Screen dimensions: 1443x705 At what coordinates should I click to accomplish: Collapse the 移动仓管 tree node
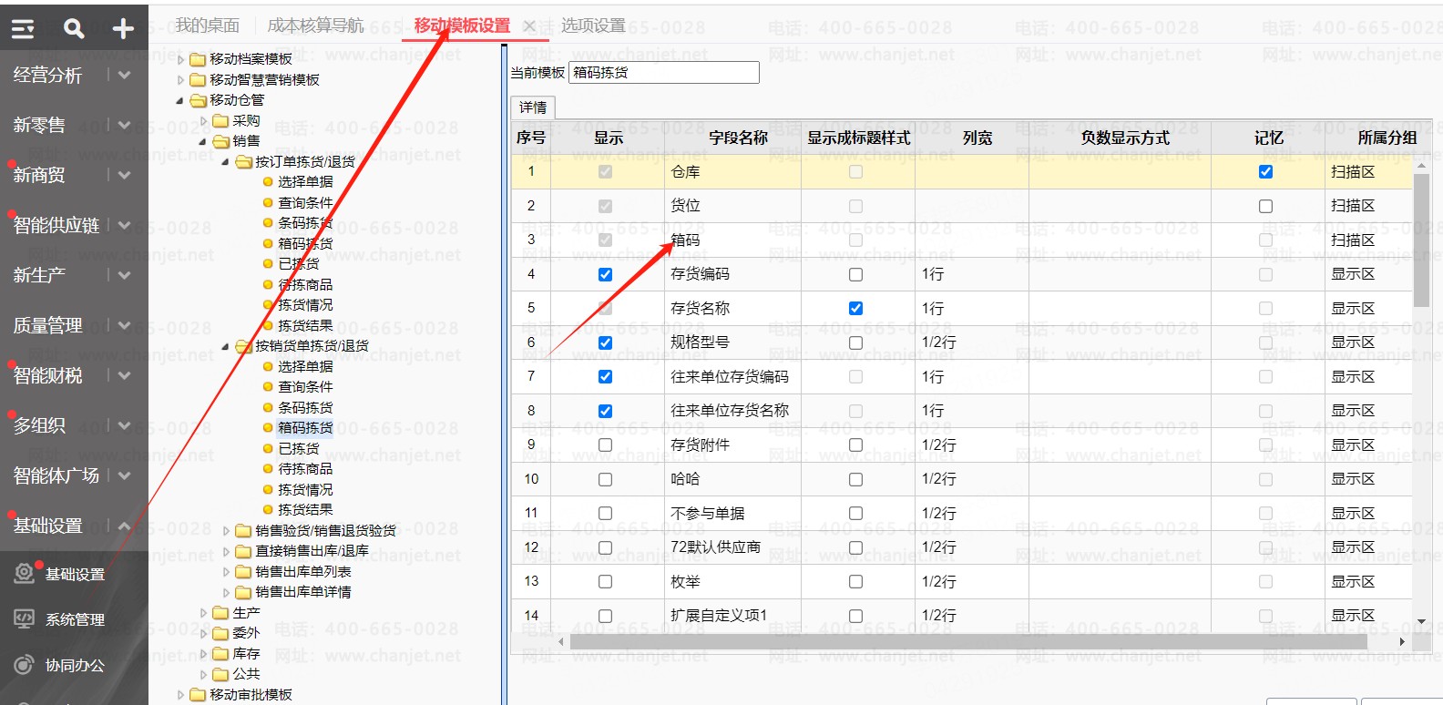coord(179,100)
